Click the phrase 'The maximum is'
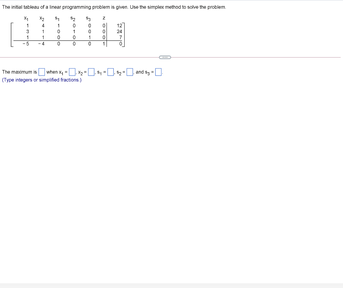Screen dimensions: 343x288 point(19,72)
